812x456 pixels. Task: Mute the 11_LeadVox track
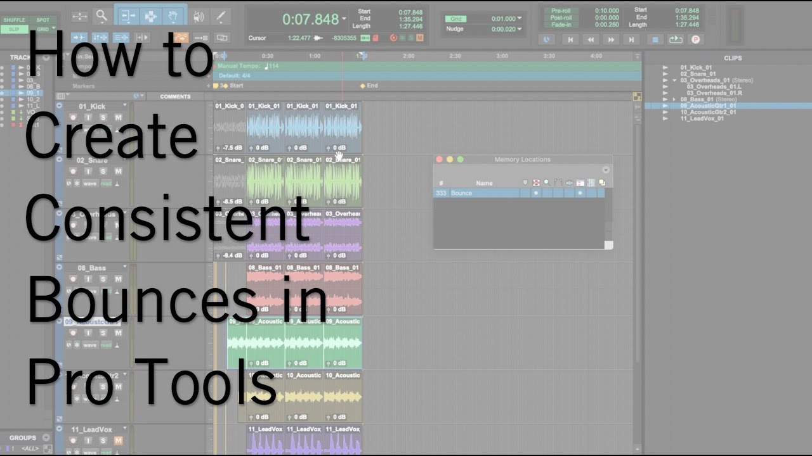pos(118,441)
